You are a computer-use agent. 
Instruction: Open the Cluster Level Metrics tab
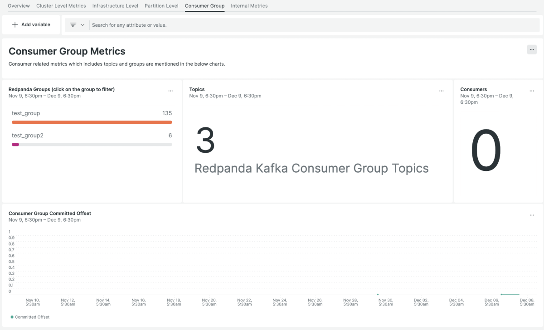(x=61, y=6)
